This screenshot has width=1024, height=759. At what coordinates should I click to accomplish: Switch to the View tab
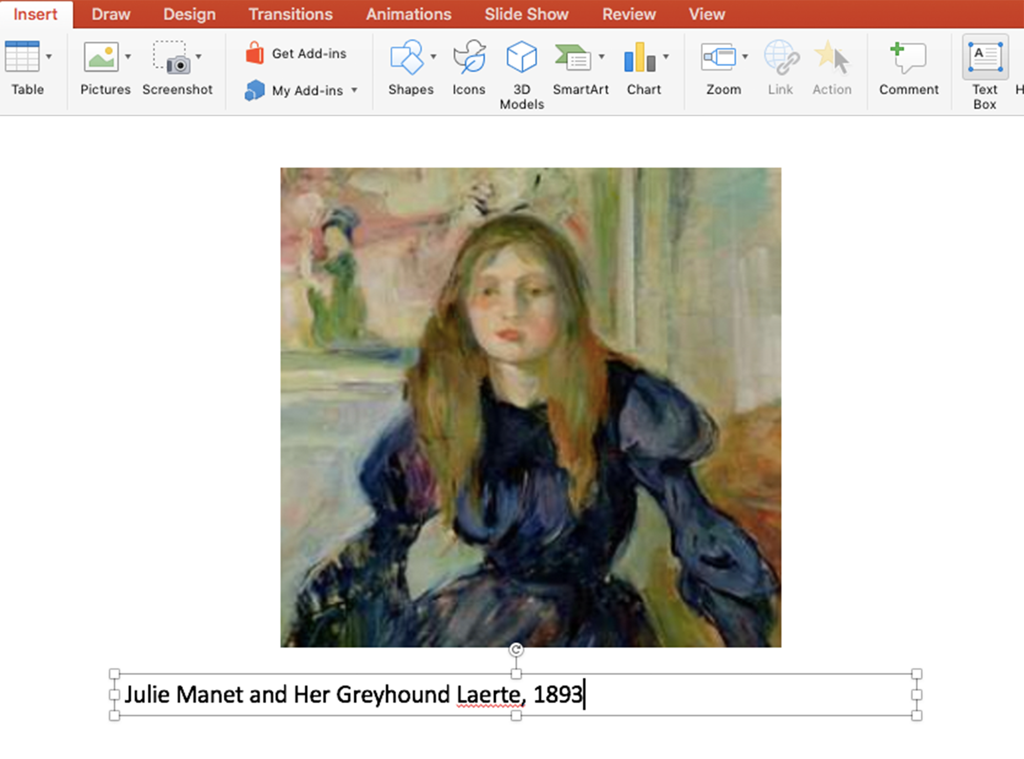pos(707,14)
